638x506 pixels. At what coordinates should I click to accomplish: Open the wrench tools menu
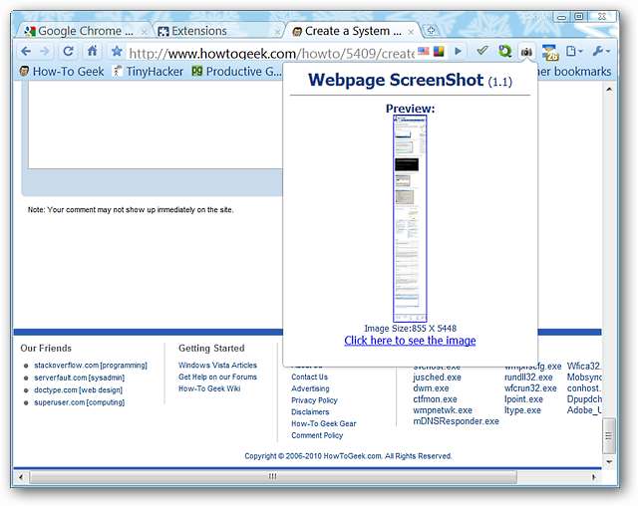[x=601, y=51]
